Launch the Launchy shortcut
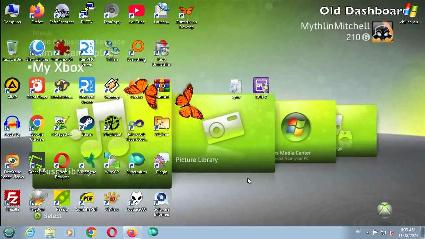 pos(162,14)
